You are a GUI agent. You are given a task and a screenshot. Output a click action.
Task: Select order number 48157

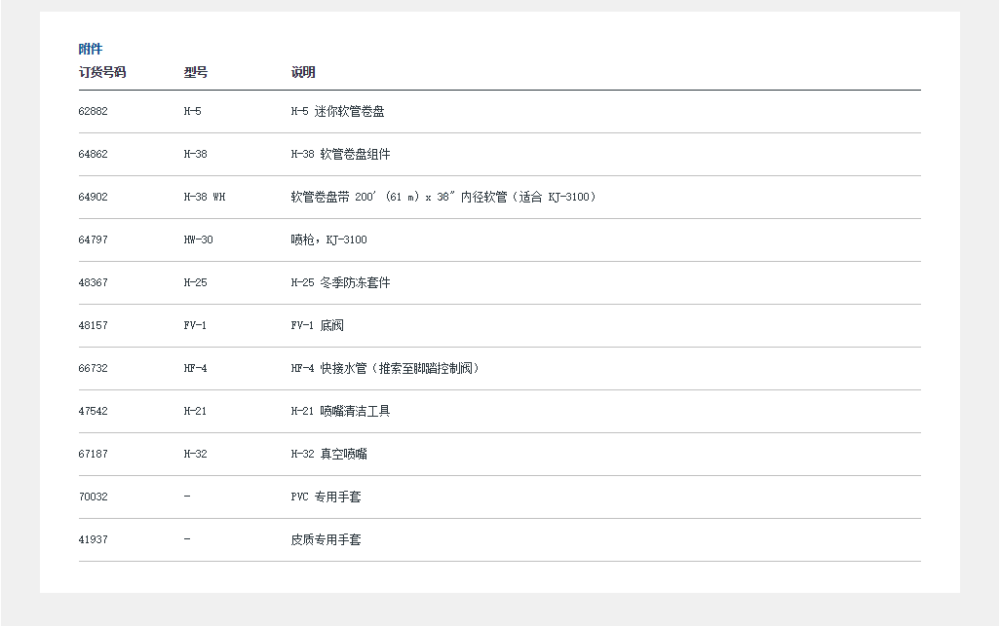tap(94, 326)
